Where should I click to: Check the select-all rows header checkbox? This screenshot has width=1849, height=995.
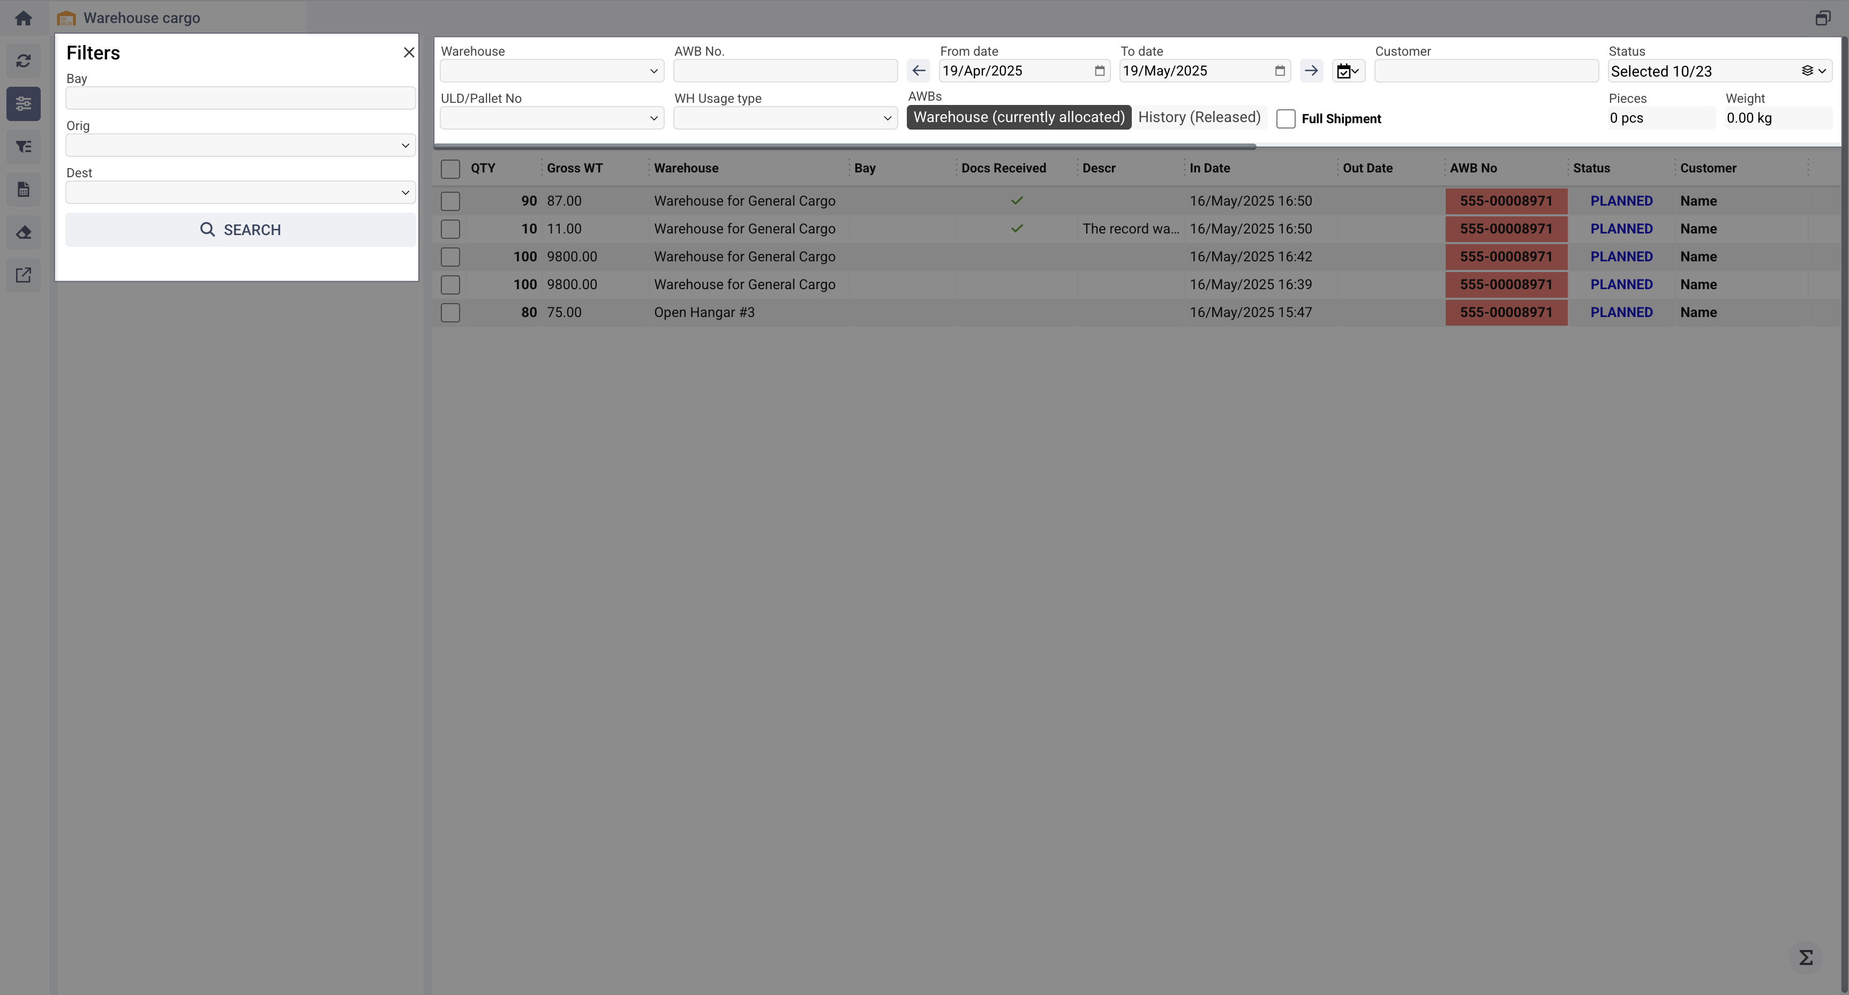click(450, 169)
